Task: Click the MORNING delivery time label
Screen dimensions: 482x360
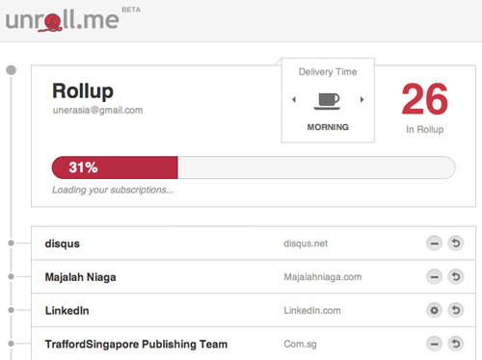Action: click(x=328, y=127)
